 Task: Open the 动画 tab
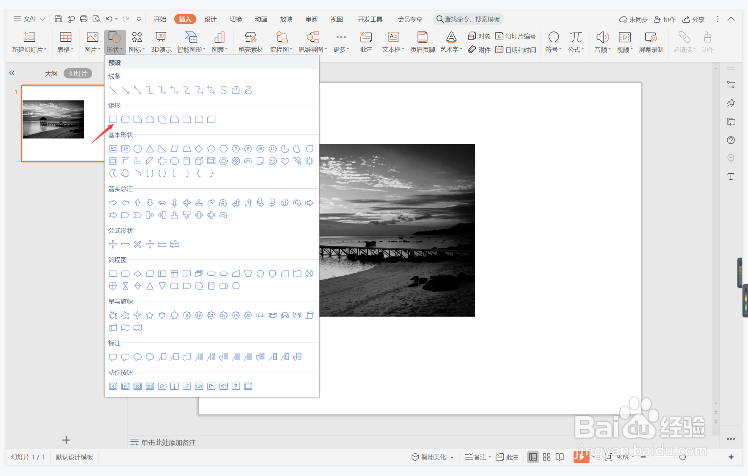click(x=261, y=19)
